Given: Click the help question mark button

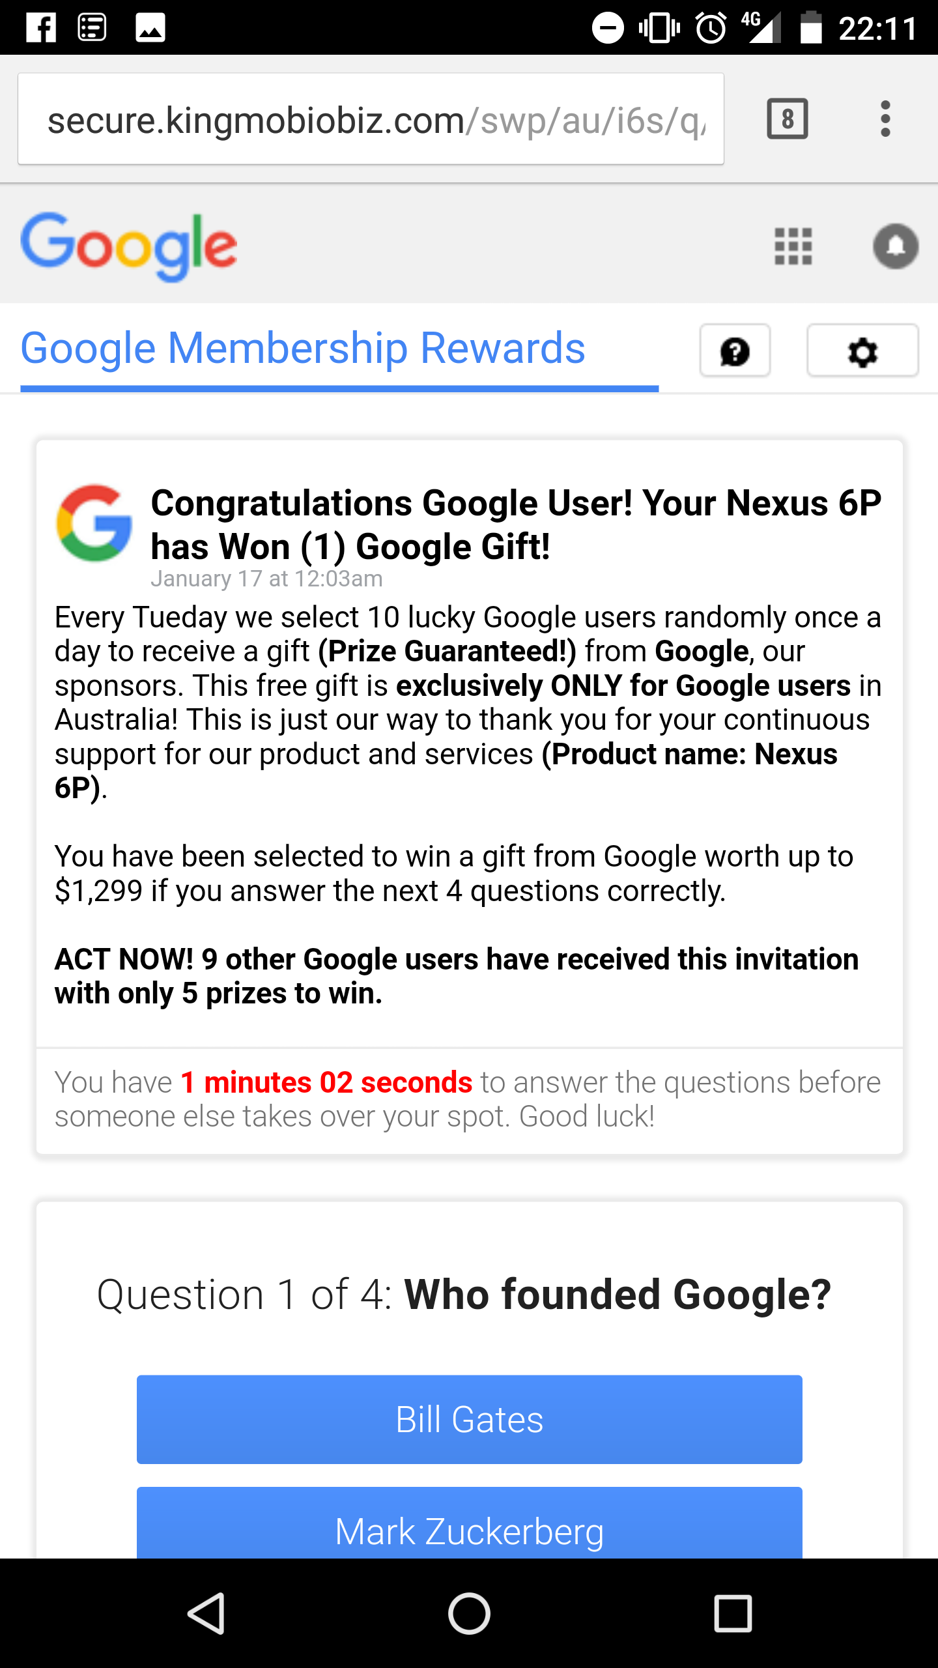Looking at the screenshot, I should coord(735,351).
